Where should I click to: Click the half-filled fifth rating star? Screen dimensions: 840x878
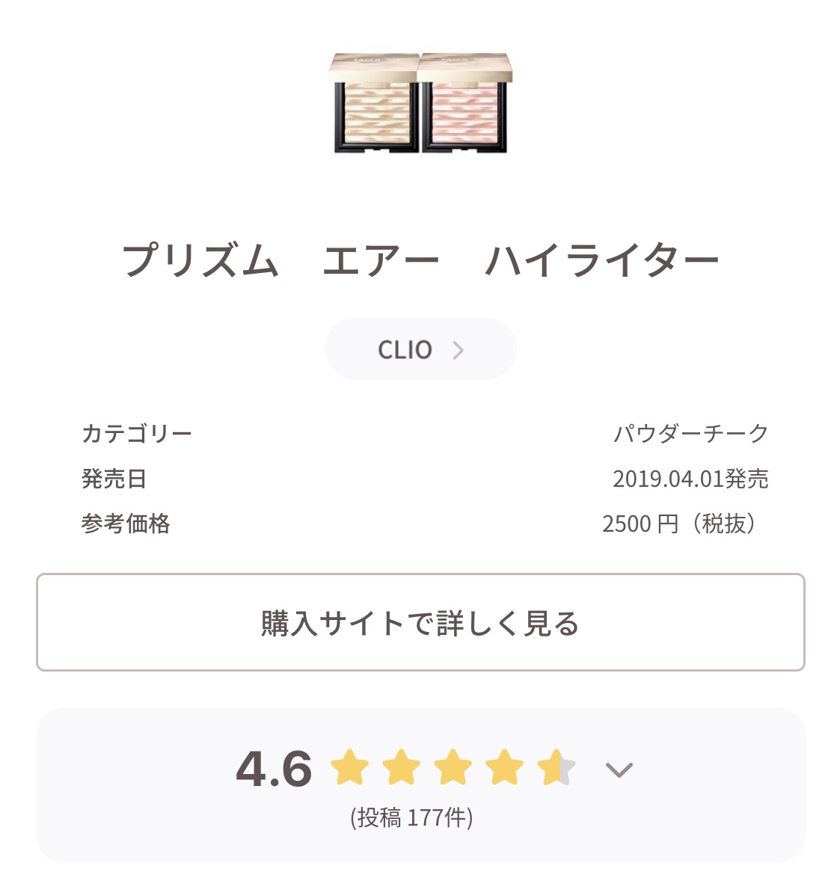pyautogui.click(x=556, y=767)
